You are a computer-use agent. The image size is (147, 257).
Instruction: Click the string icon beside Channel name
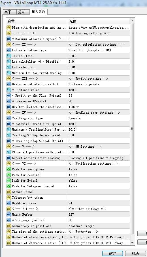(8, 192)
